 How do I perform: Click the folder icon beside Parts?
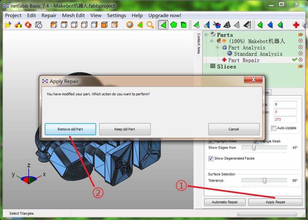pos(300,35)
